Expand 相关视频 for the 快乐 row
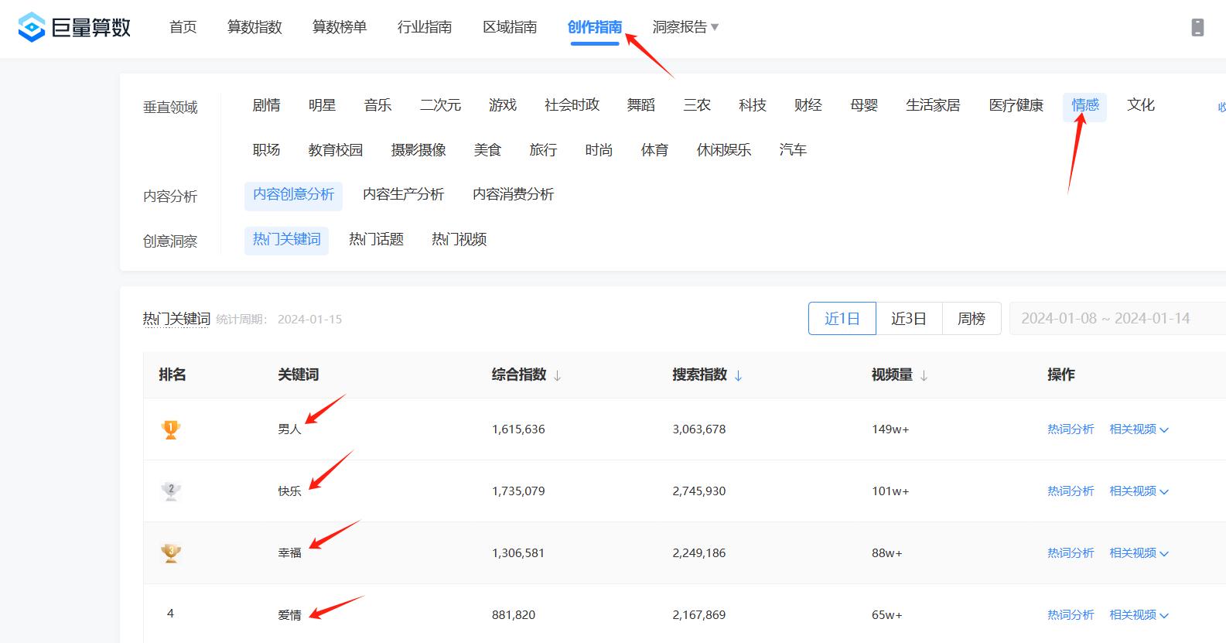This screenshot has height=643, width=1226. (x=1139, y=491)
